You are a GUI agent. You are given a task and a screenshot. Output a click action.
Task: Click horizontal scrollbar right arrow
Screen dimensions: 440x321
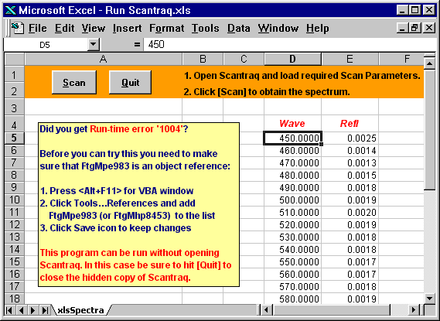tap(413, 310)
